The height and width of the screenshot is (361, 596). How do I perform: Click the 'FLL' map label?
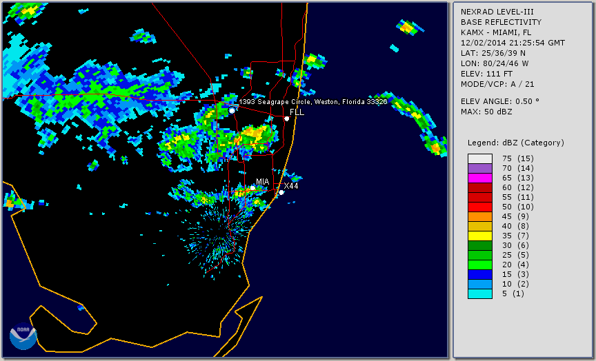pyautogui.click(x=297, y=112)
